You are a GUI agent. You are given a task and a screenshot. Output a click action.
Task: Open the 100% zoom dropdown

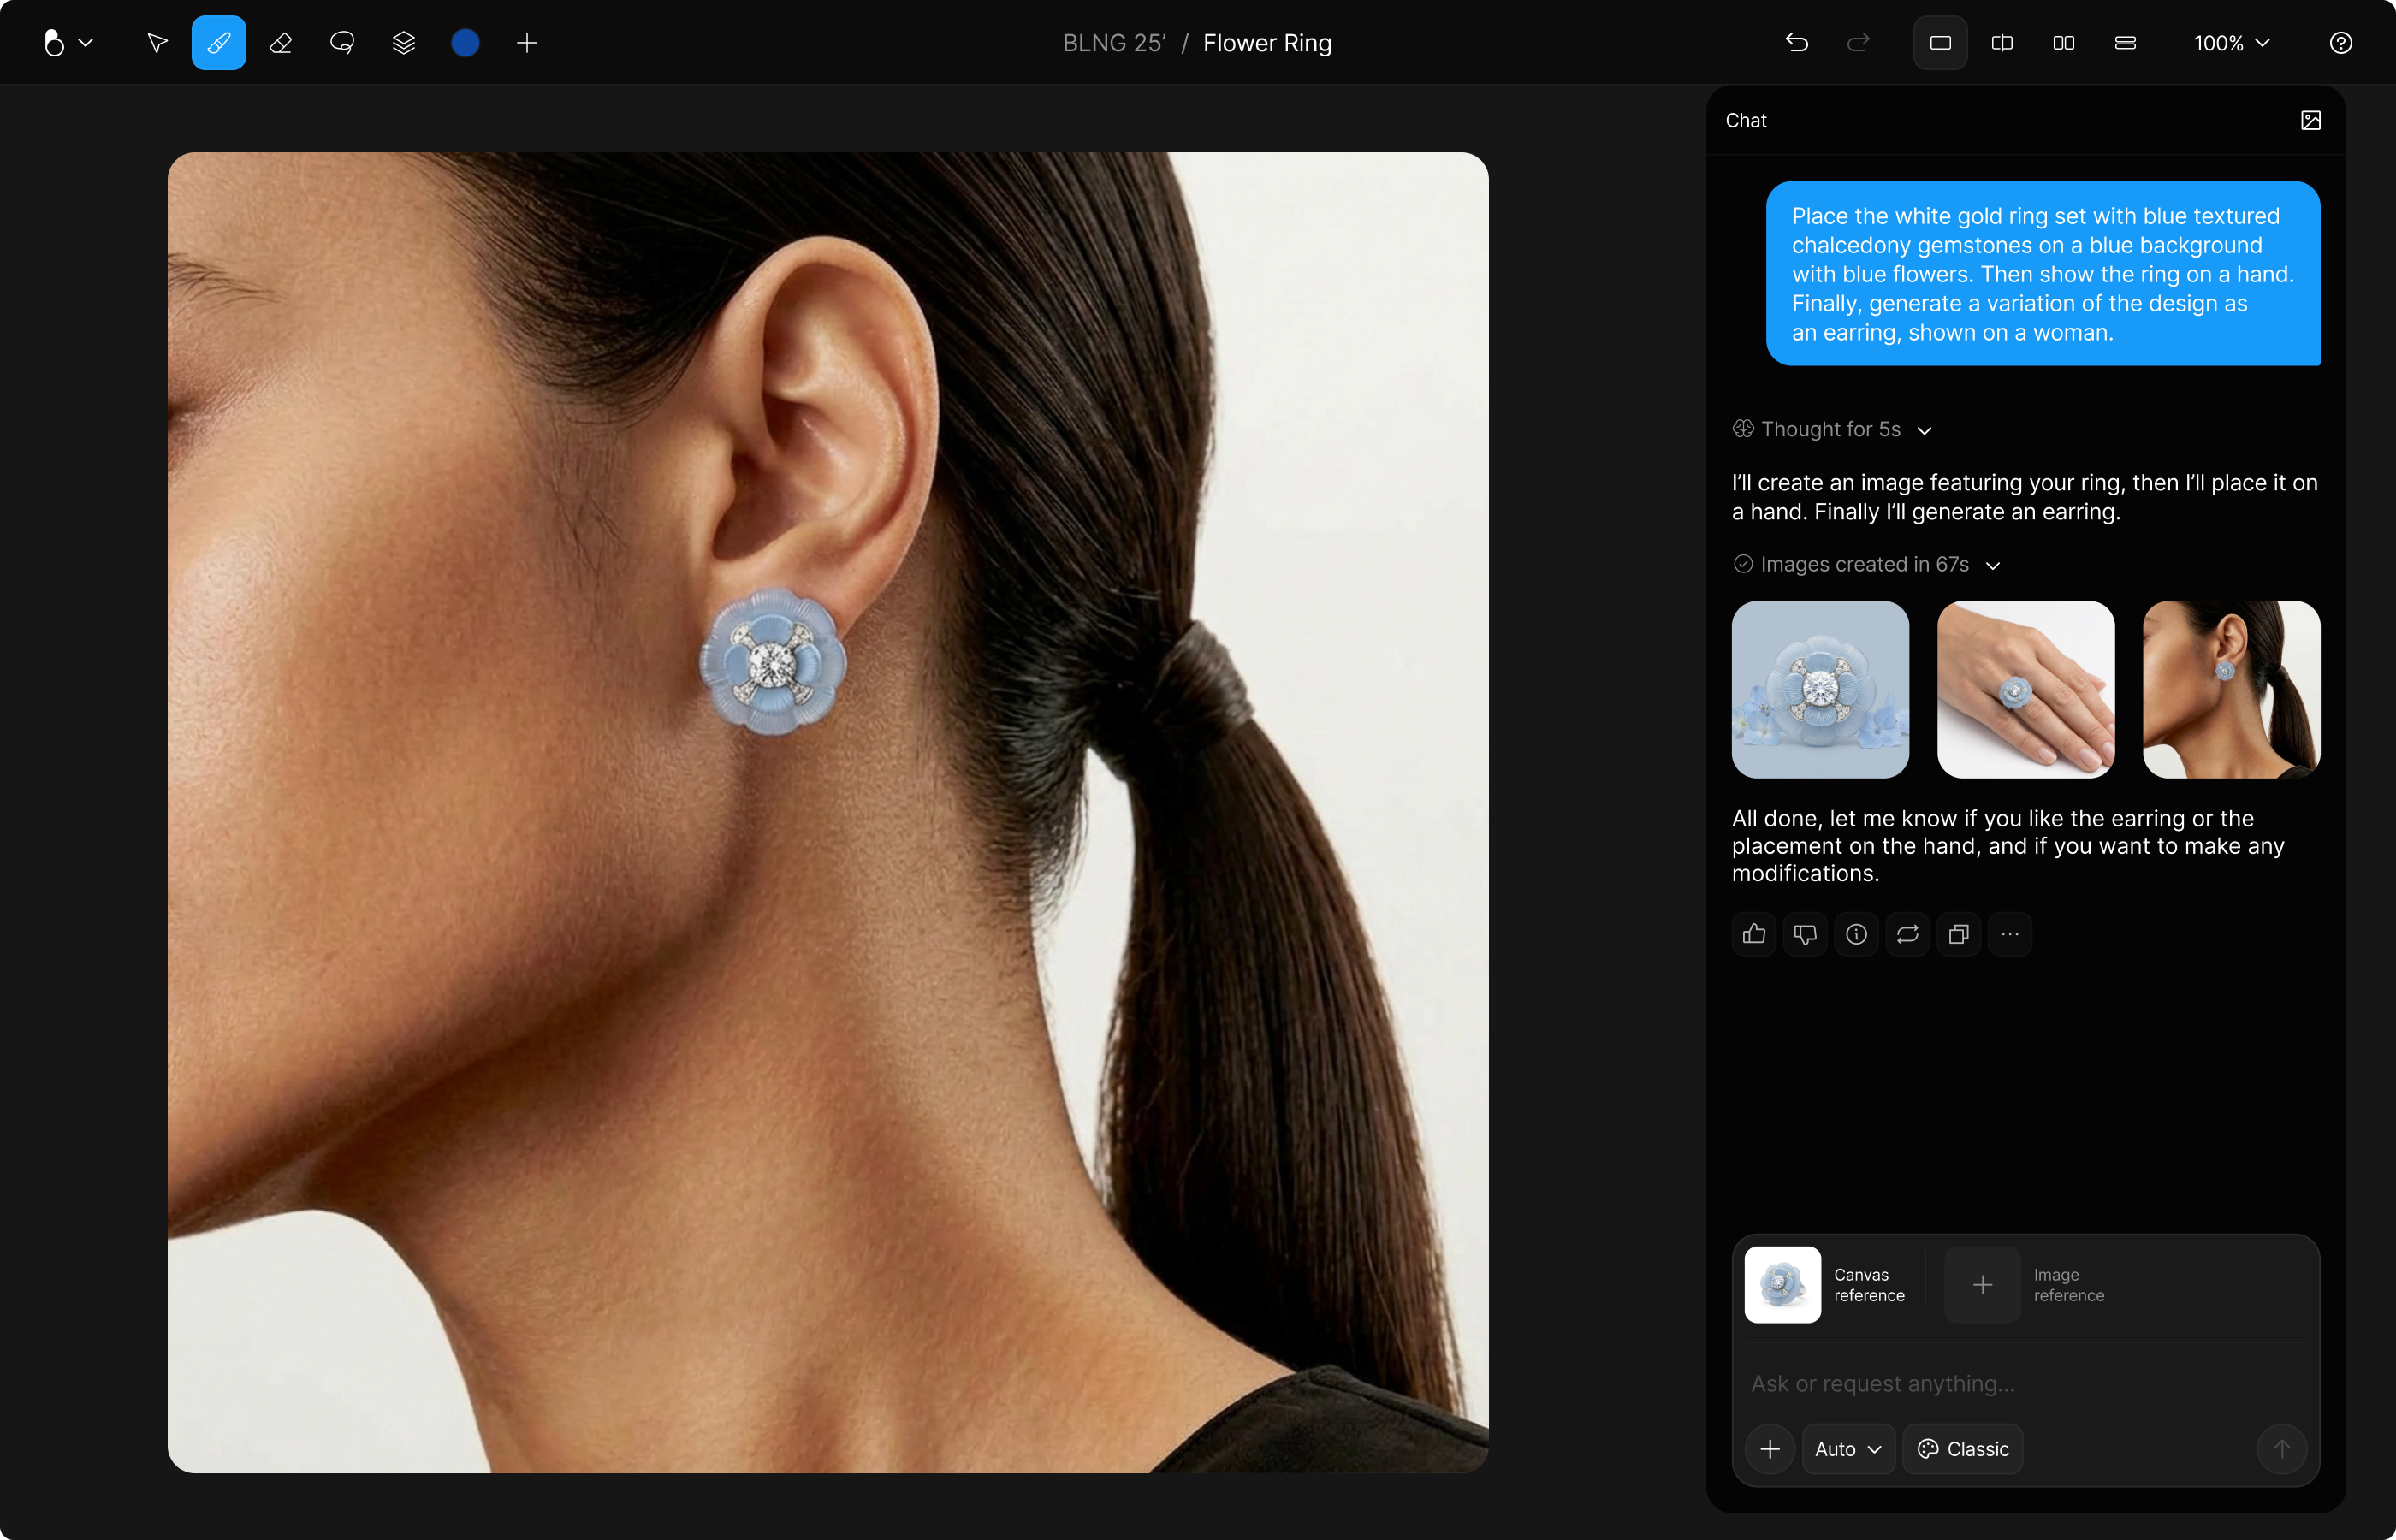tap(2232, 43)
